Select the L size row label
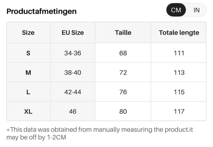 click(x=28, y=92)
